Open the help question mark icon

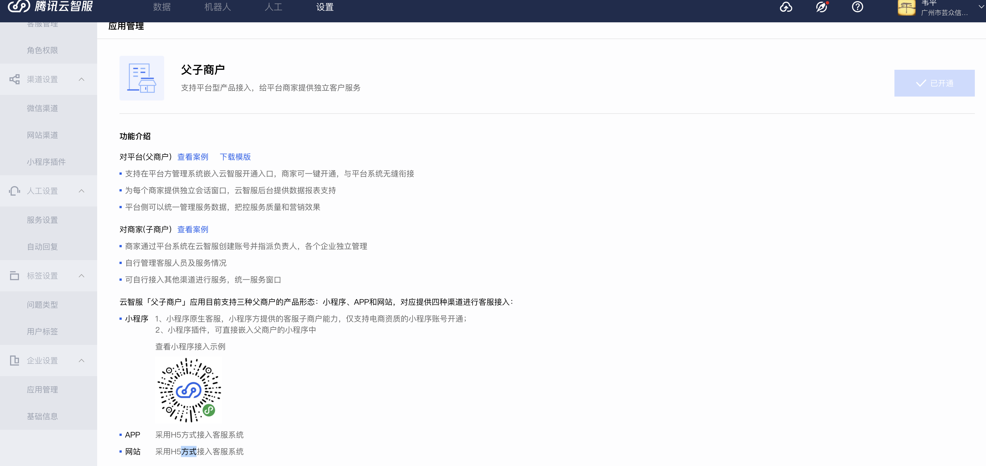tap(857, 7)
